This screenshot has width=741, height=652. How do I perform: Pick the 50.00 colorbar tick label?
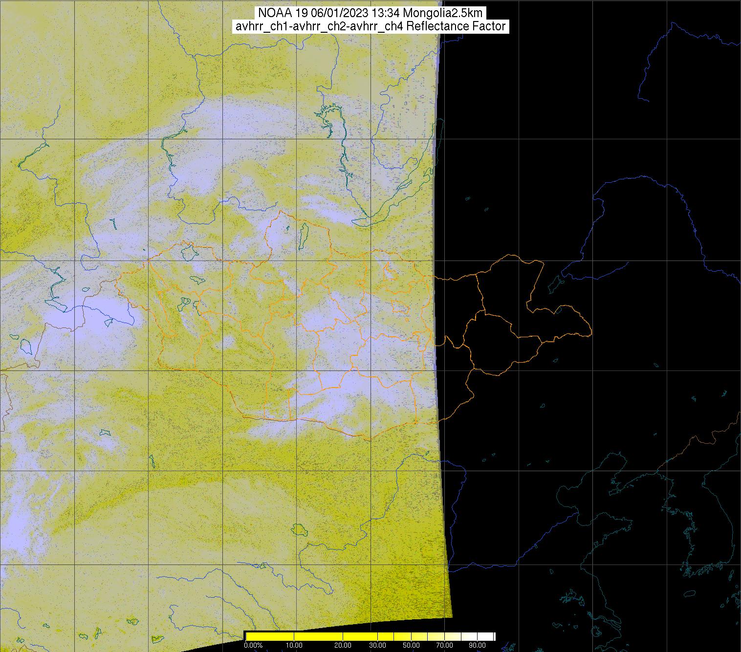(411, 646)
